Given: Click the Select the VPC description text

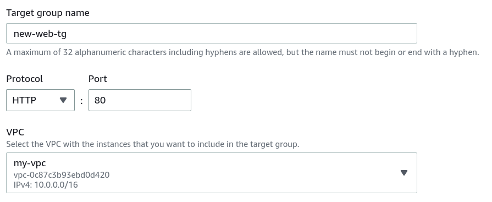Looking at the screenshot, I should 152,144.
